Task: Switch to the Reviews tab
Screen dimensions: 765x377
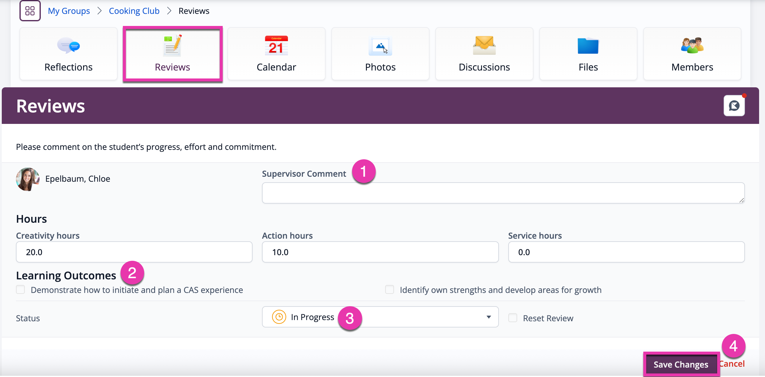Action: 172,54
